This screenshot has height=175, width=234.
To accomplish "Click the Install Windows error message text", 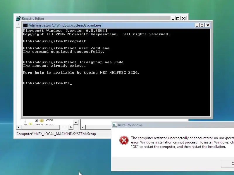I will point(183,142).
